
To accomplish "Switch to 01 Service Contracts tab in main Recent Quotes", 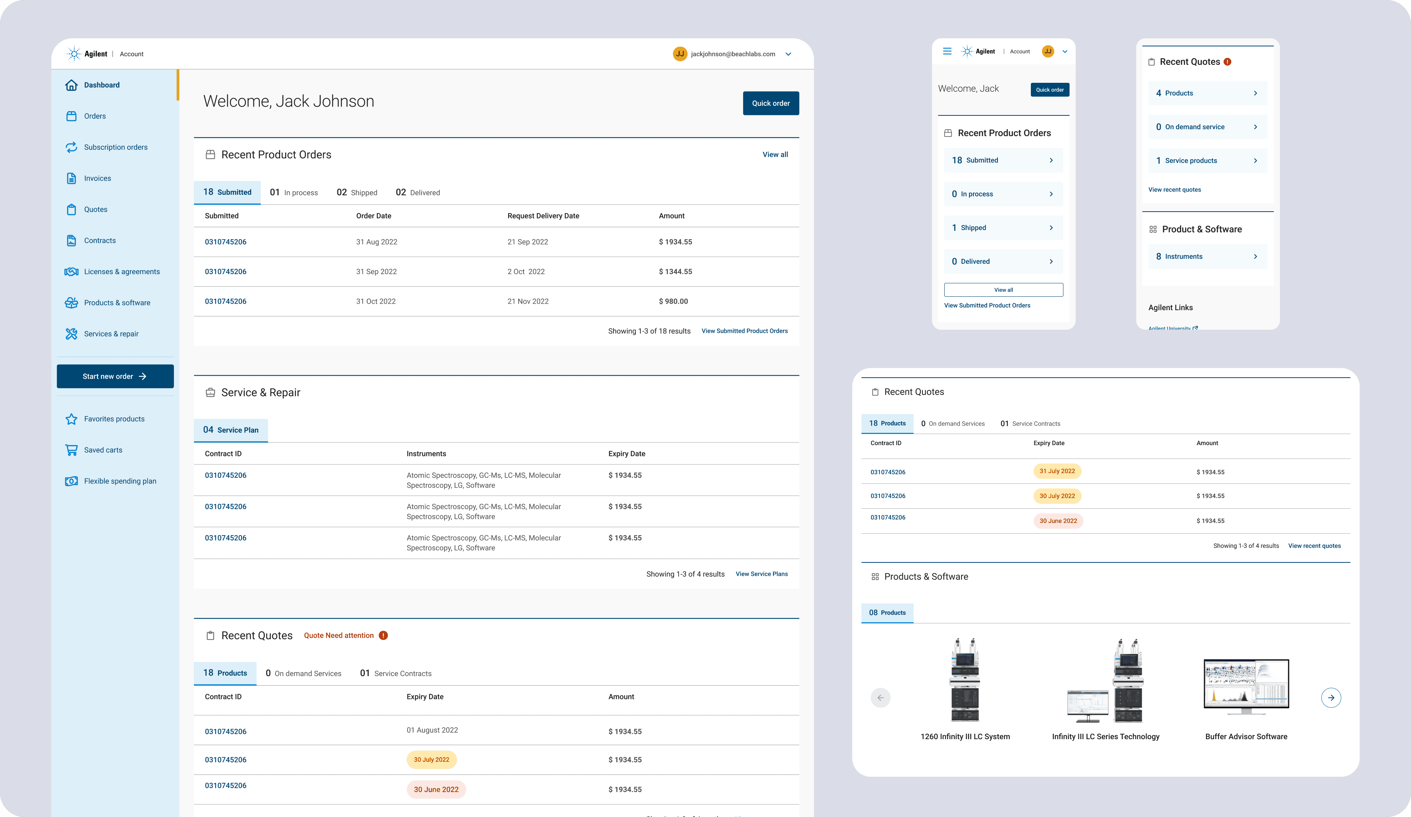I will pos(395,673).
